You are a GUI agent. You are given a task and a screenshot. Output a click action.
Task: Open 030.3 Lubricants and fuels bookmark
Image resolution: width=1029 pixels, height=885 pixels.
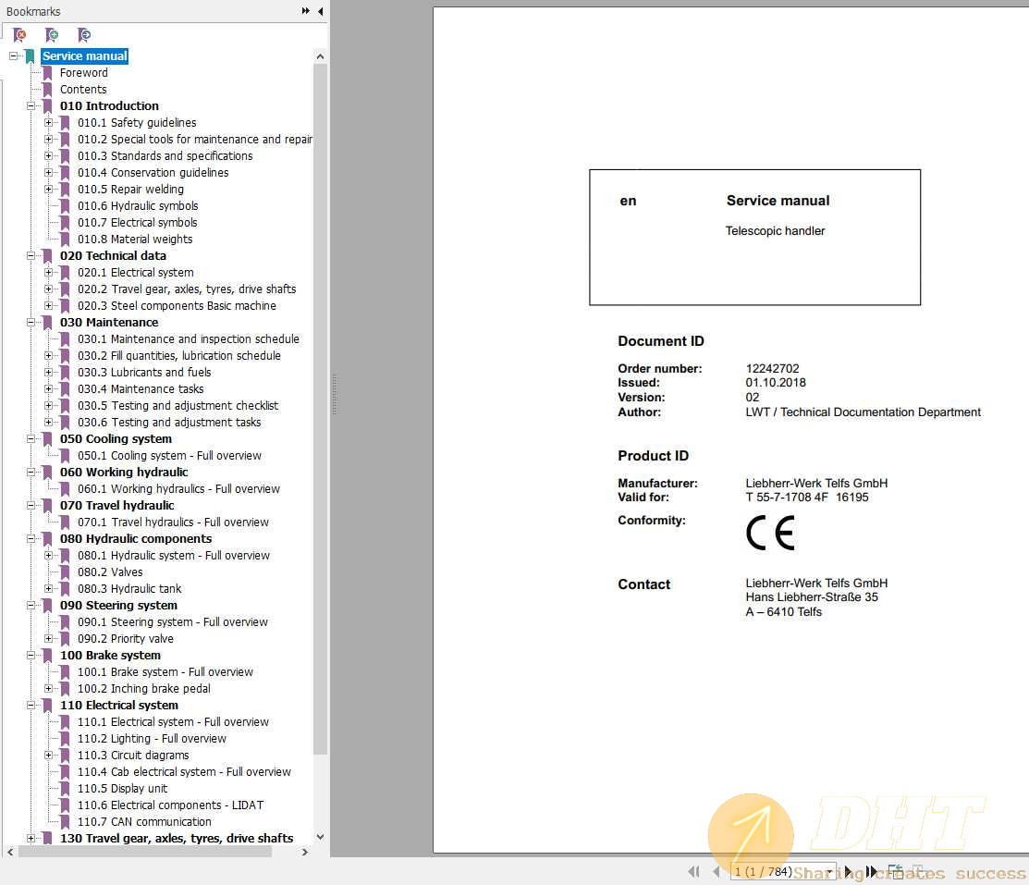[x=144, y=373]
